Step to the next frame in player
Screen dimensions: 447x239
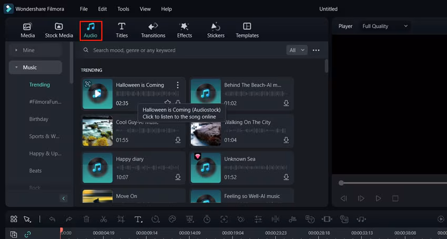(361, 198)
